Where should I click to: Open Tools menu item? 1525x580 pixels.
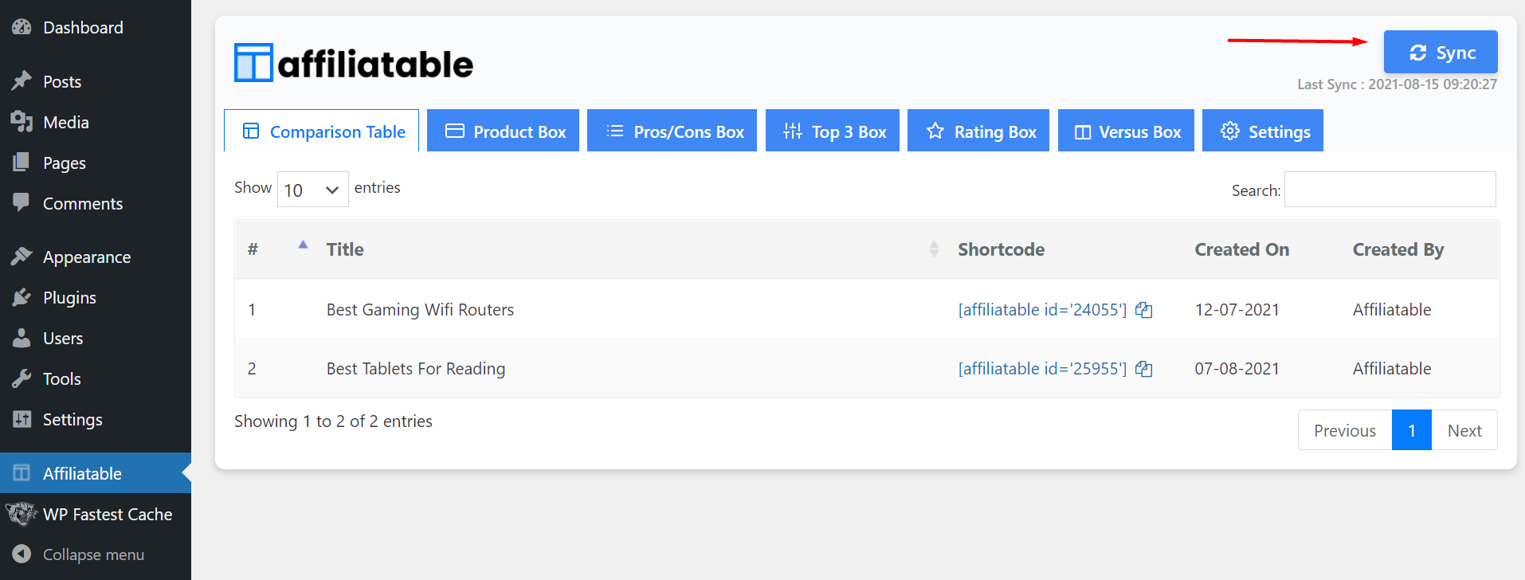[x=62, y=378]
